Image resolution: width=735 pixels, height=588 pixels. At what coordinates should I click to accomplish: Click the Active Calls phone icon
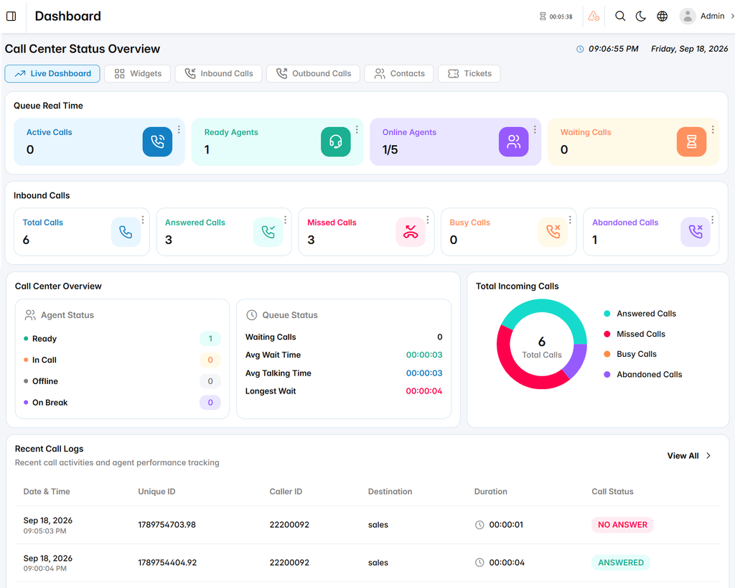[157, 141]
